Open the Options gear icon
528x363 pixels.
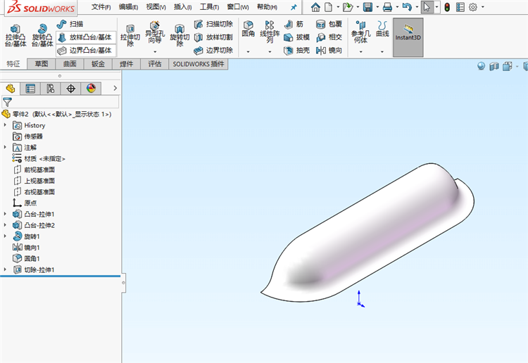click(473, 7)
